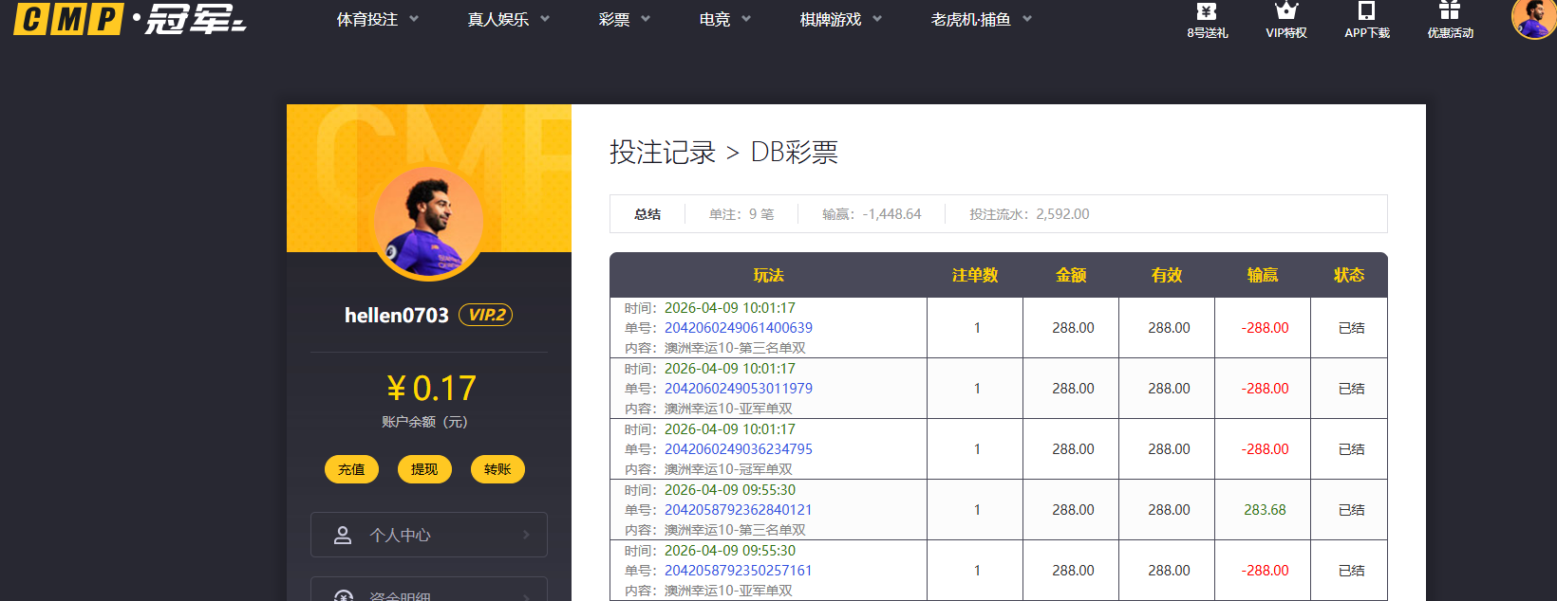This screenshot has height=601, width=1557.
Task: Open the VIP特权 crown icon
Action: (1286, 11)
